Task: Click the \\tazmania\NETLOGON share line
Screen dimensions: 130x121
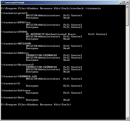Action: pyautogui.click(x=16, y=44)
